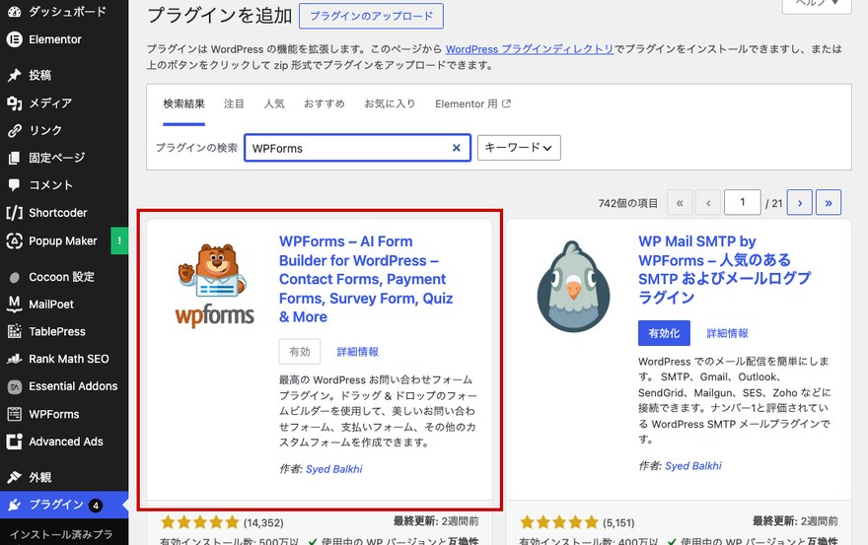
Task: Click the WPForms star rating
Action: (x=199, y=521)
